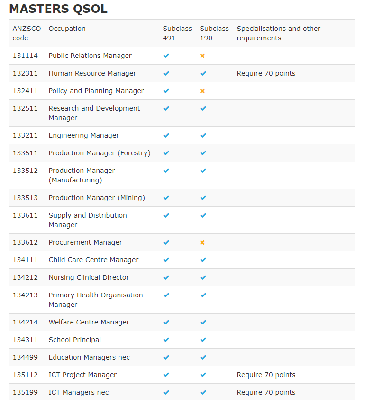This screenshot has height=400, width=365.
Task: Click the Subclass 491 column header
Action: 177,33
